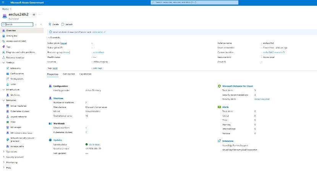Focus the global search resources bar
Screen dimensions: 317x178
click(x=194, y=2)
